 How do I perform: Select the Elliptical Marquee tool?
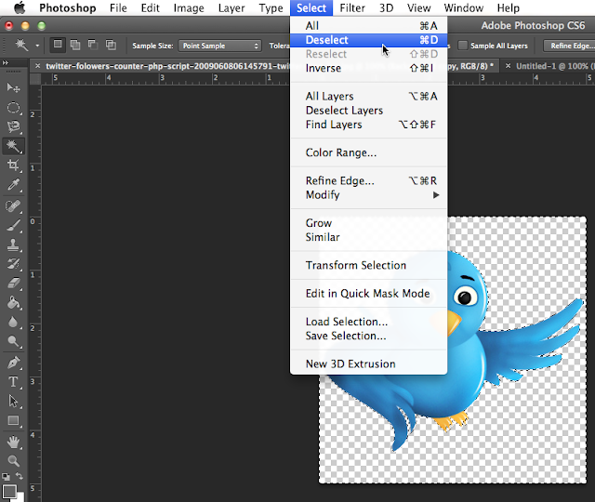pos(13,108)
